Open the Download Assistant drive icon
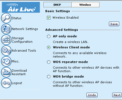This screenshot has width=122, height=100. pyautogui.click(x=6, y=72)
